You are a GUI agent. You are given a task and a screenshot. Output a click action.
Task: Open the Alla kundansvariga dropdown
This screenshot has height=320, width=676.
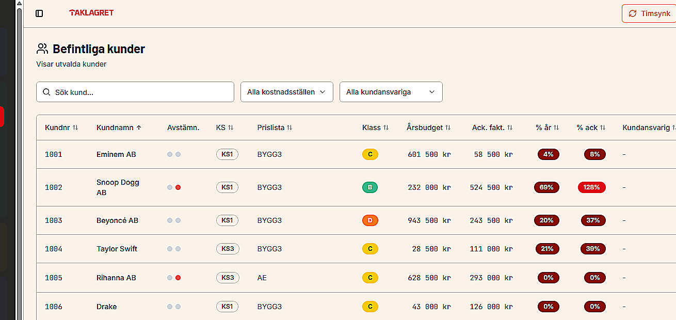tap(391, 92)
